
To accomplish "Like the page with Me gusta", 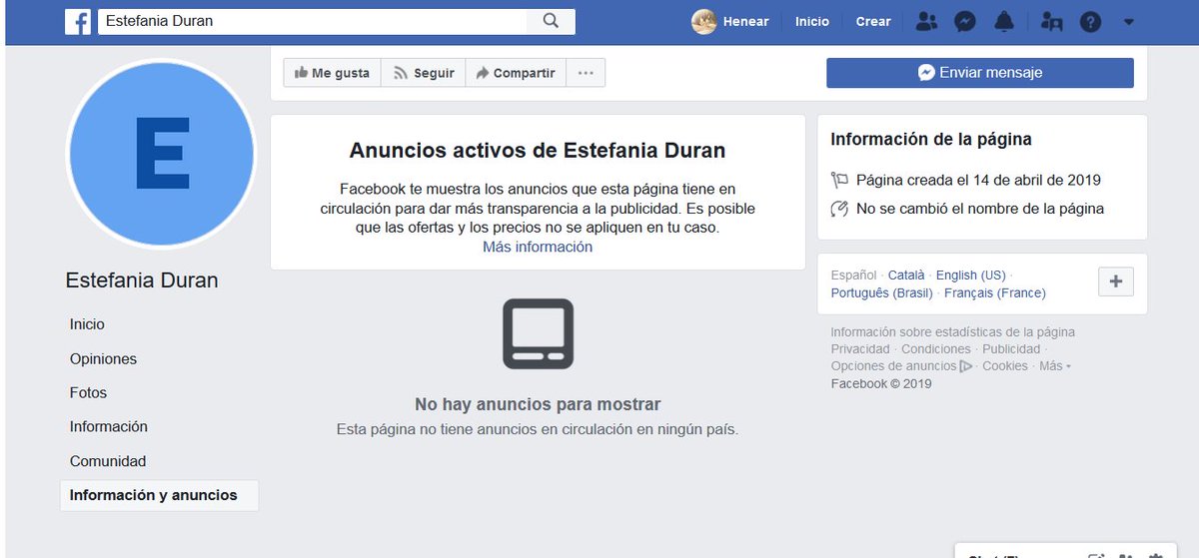I will coord(332,73).
